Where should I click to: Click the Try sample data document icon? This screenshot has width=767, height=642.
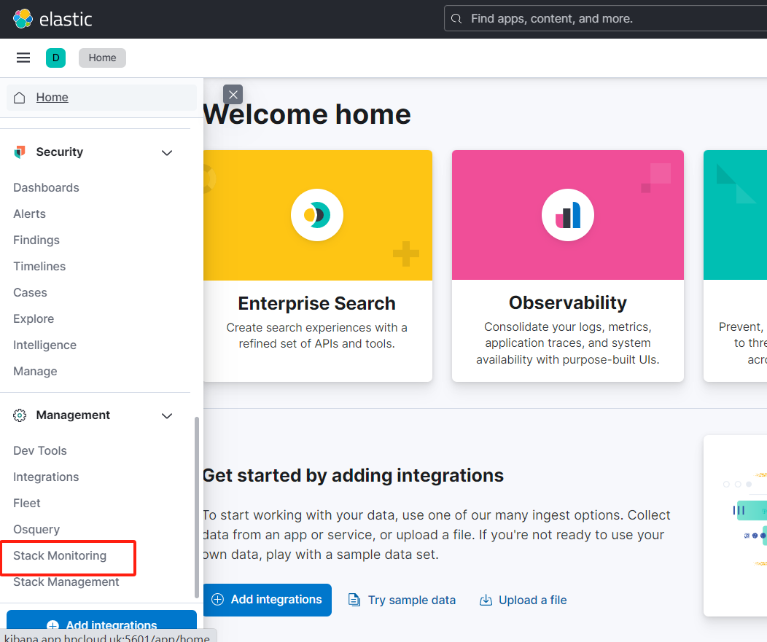pos(354,600)
